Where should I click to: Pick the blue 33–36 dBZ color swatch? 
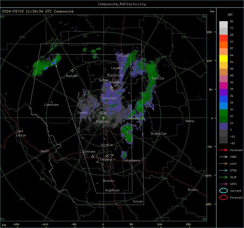223,99
